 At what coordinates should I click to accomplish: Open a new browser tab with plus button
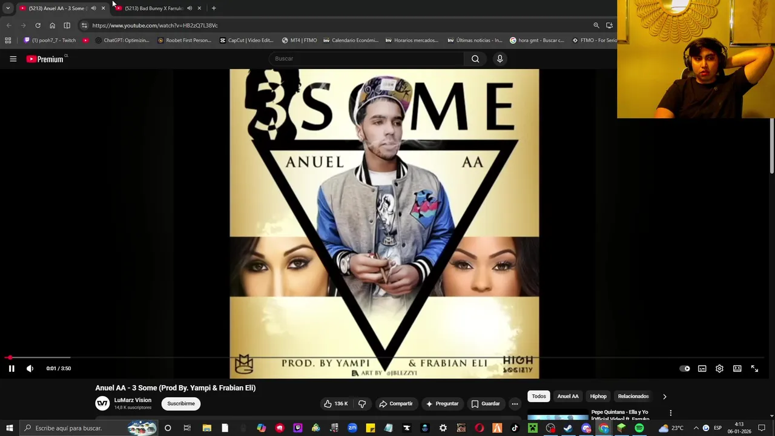click(x=214, y=8)
